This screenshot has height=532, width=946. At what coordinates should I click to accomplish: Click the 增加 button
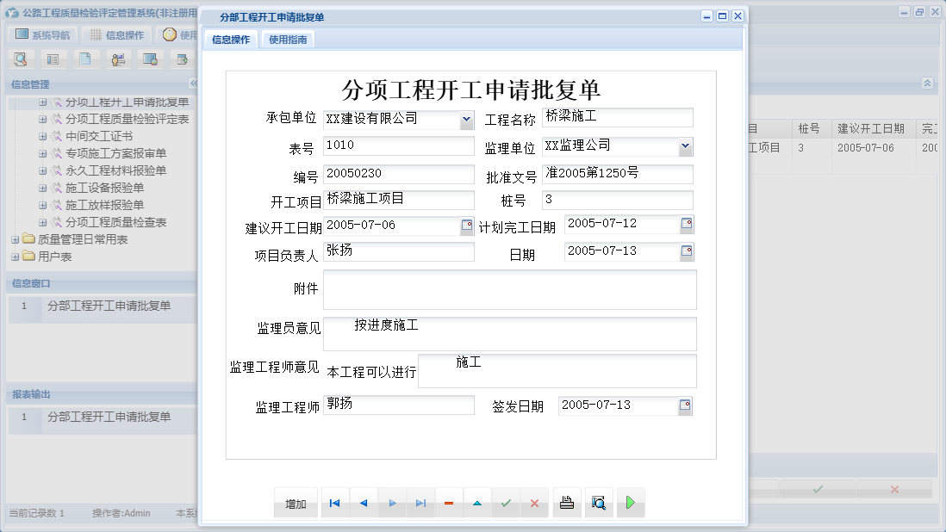296,504
